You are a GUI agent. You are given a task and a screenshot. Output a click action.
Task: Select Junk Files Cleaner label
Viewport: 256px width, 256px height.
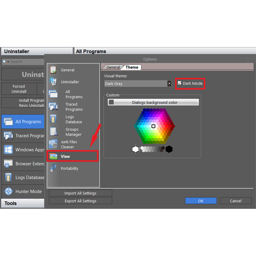pyautogui.click(x=69, y=144)
